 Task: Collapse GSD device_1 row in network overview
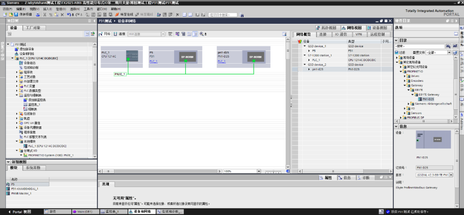(x=305, y=46)
